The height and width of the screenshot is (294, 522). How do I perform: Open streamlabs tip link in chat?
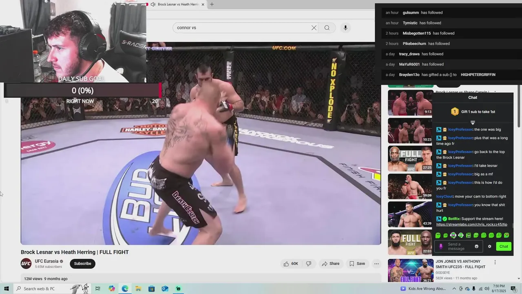[472, 225]
